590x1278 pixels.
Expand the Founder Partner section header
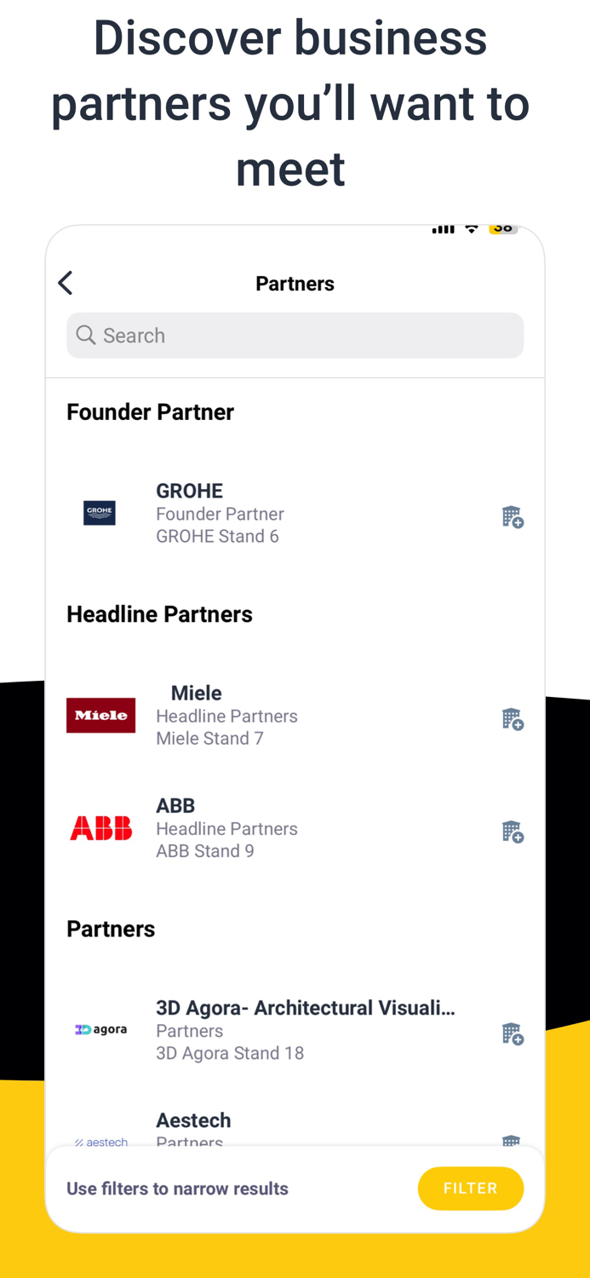(150, 412)
